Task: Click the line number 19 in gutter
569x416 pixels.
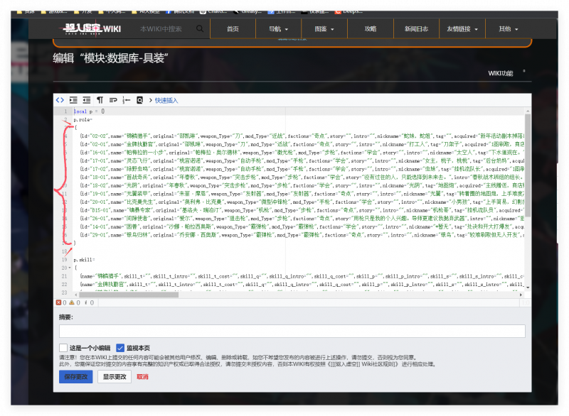Action: (x=64, y=260)
